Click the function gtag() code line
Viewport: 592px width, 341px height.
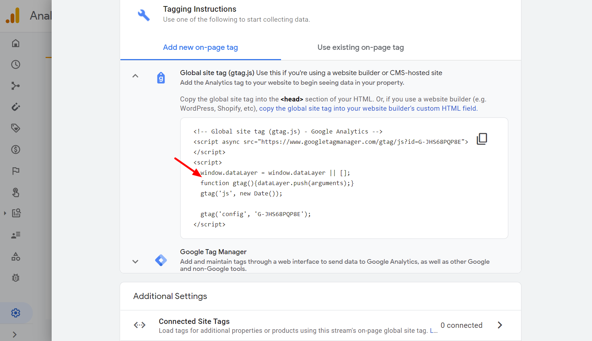[277, 183]
